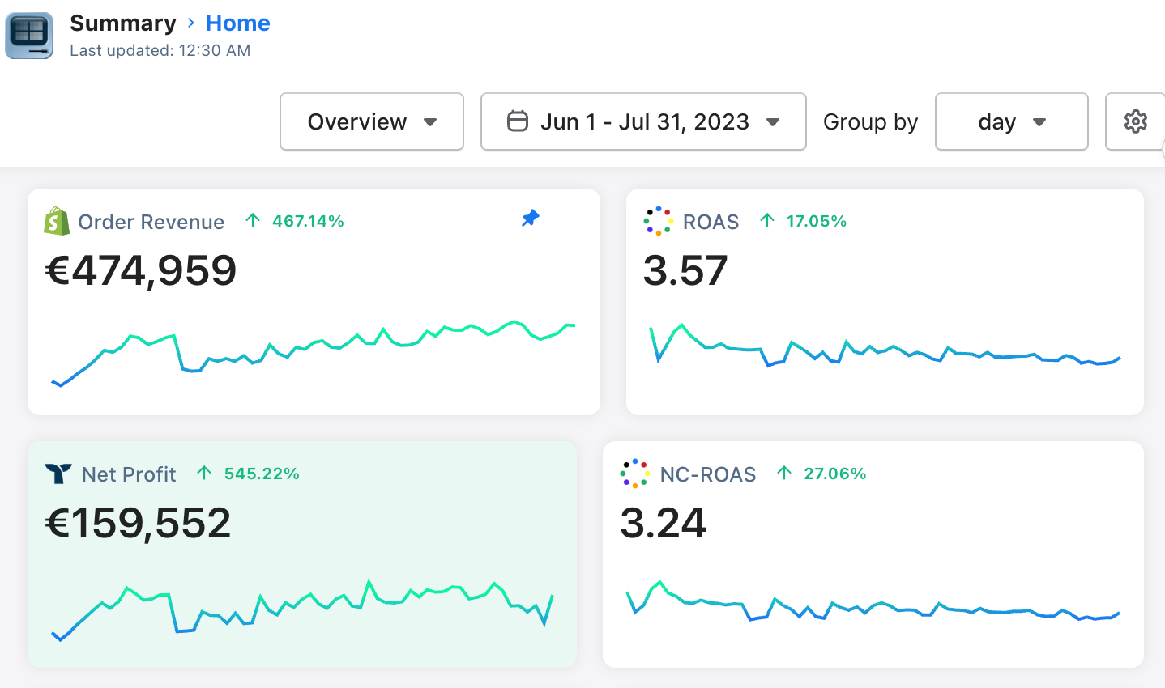Click the whale tail icon beside Net Profit
The width and height of the screenshot is (1165, 688).
[x=58, y=474]
